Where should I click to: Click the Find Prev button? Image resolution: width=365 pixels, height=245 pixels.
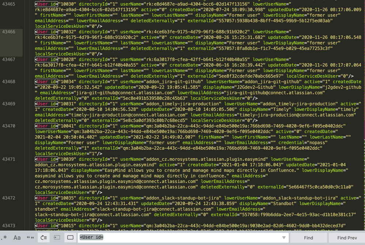pyautogui.click(x=346, y=238)
